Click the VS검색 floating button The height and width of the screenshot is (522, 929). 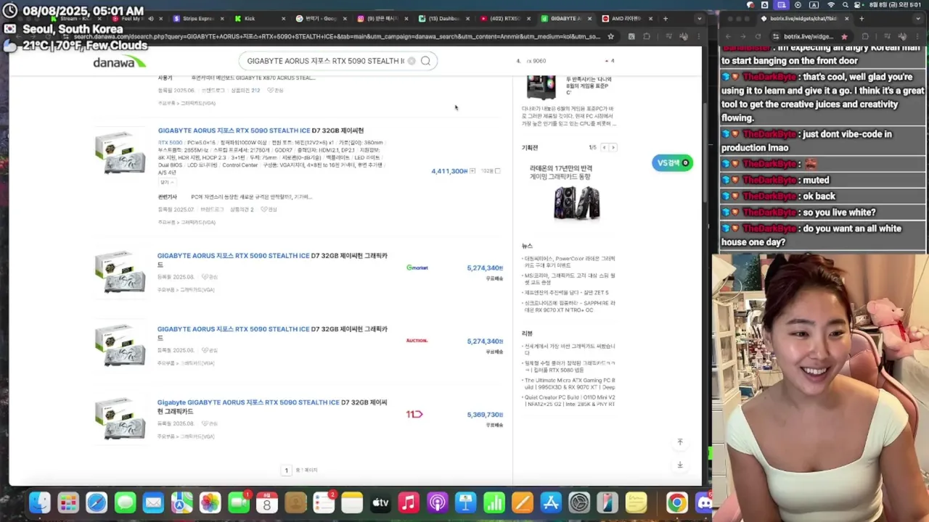click(x=672, y=163)
